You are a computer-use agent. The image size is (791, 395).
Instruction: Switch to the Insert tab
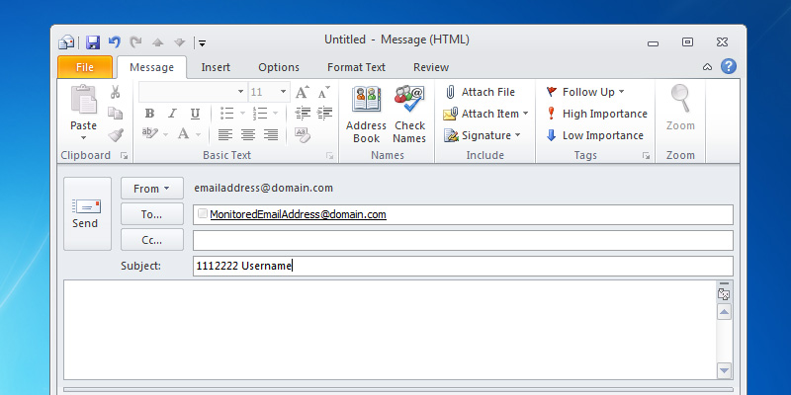[216, 67]
